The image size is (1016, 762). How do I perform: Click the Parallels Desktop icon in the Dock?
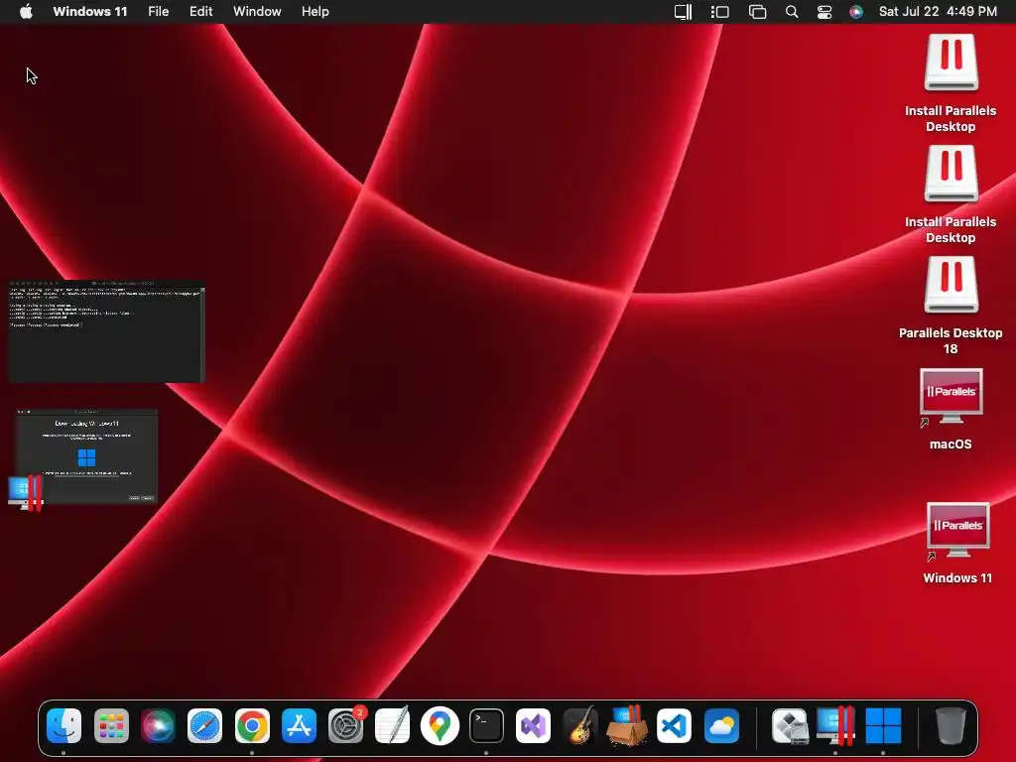tap(836, 725)
